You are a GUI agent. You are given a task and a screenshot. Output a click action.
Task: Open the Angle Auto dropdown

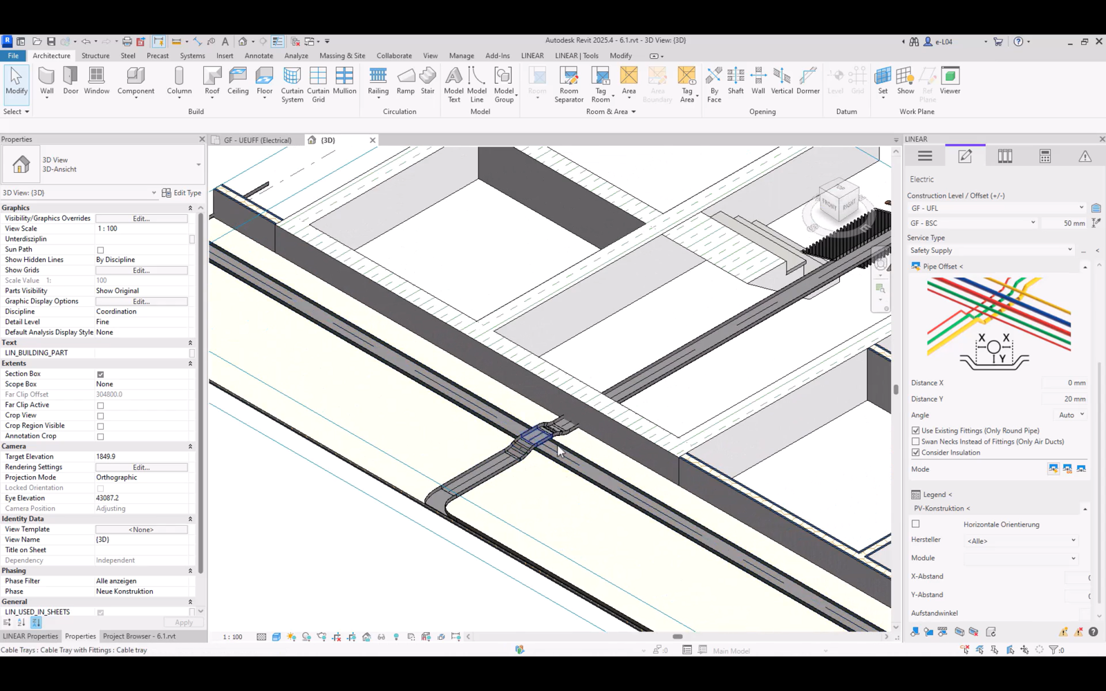pyautogui.click(x=1071, y=415)
